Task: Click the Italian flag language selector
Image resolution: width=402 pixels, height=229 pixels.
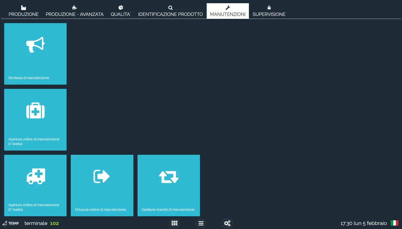Action: pos(394,223)
